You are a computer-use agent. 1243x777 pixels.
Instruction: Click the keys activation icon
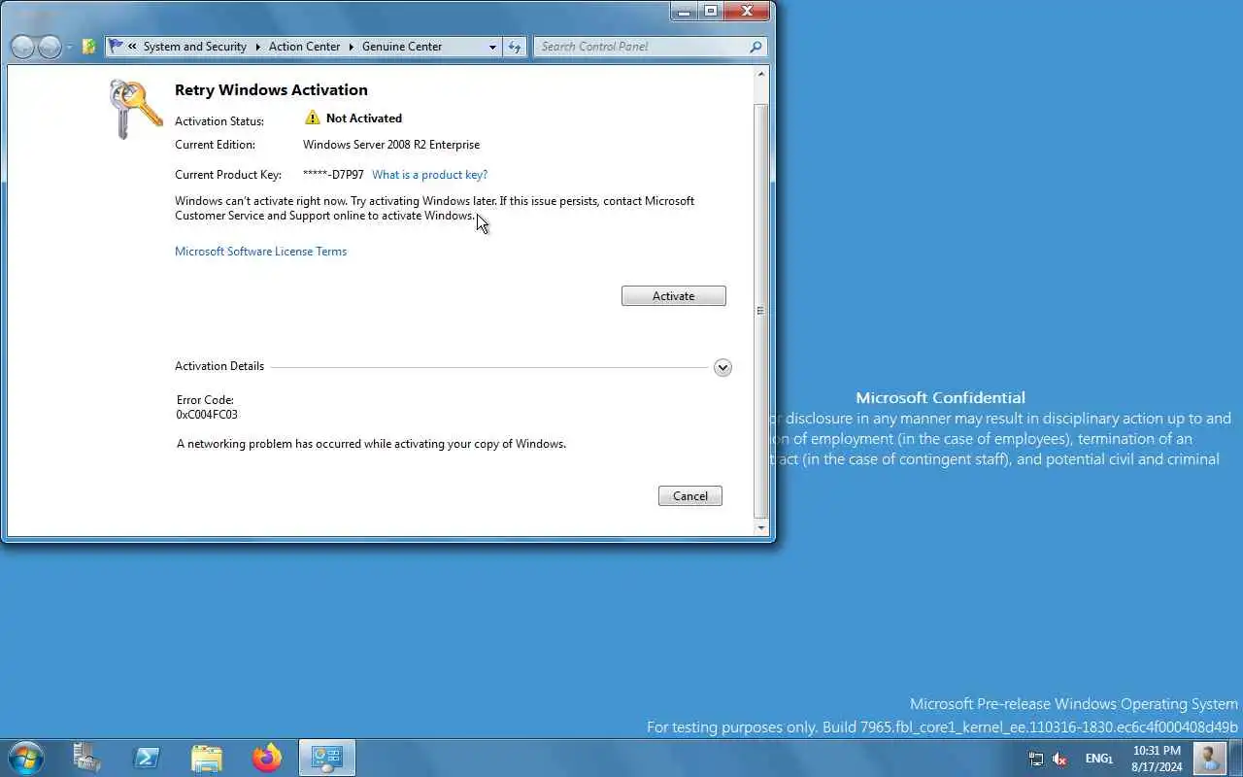[135, 109]
